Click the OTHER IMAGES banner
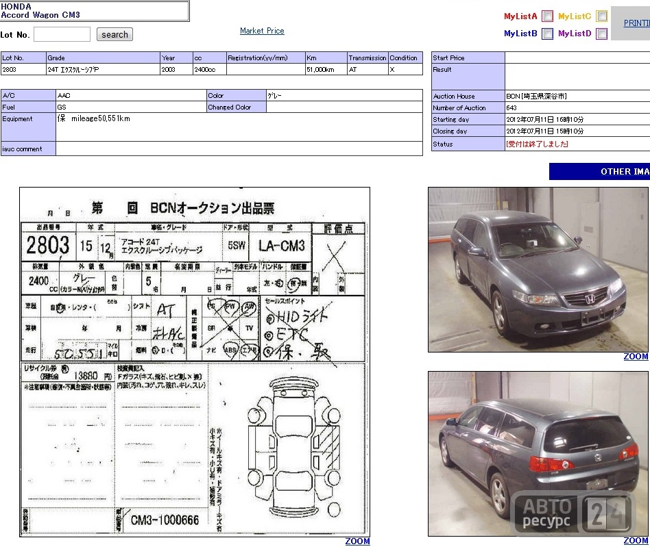 click(599, 171)
